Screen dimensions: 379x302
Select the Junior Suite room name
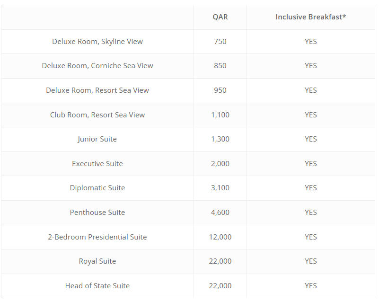coord(97,139)
